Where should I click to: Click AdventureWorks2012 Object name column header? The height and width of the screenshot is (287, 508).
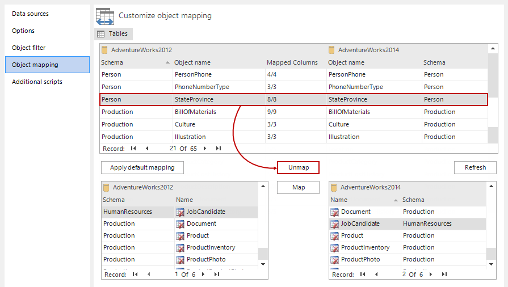[192, 62]
